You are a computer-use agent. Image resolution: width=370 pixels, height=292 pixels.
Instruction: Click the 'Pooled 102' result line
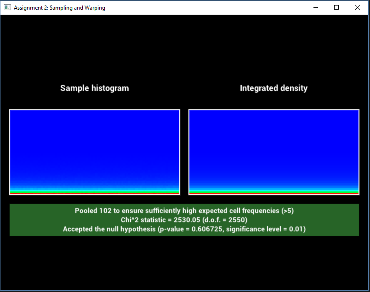[x=184, y=211]
